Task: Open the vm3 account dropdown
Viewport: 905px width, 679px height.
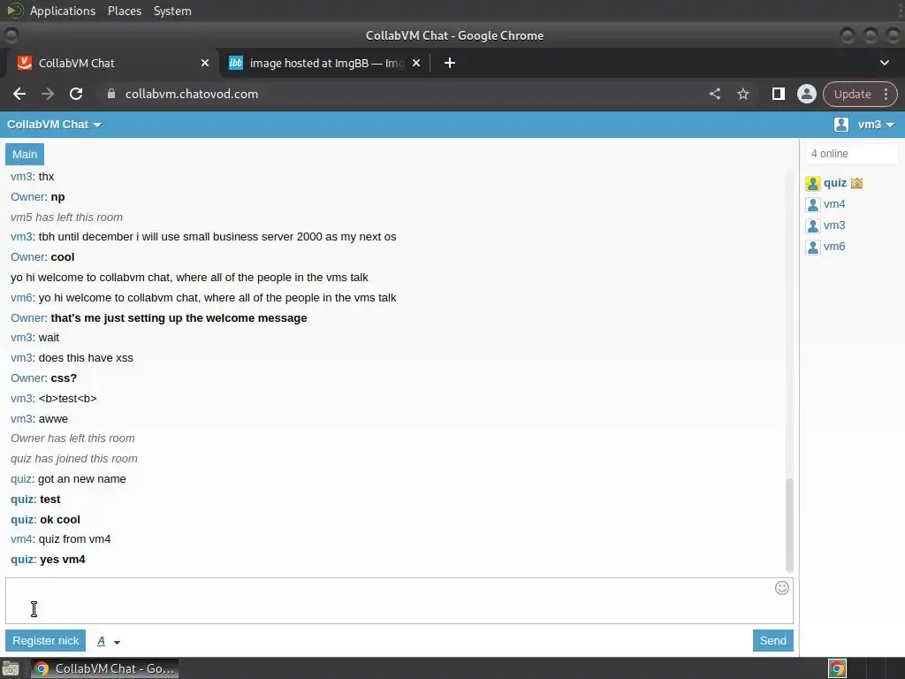Action: click(x=876, y=125)
